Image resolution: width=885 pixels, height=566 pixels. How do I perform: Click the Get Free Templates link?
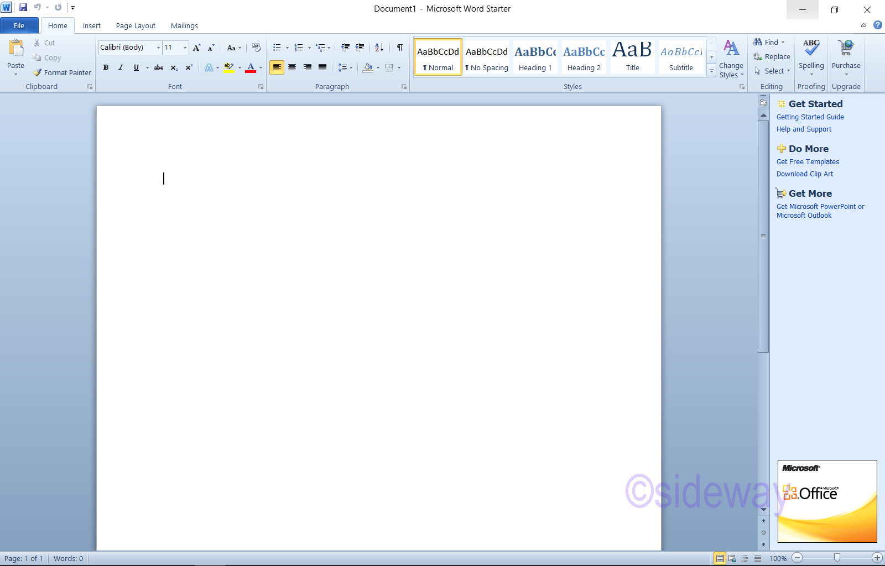[808, 162]
